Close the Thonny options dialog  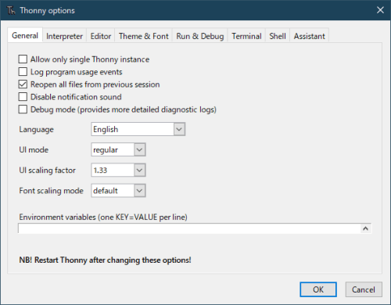pyautogui.click(x=380, y=10)
